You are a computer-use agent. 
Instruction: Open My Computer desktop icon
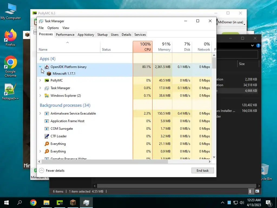tap(11, 11)
